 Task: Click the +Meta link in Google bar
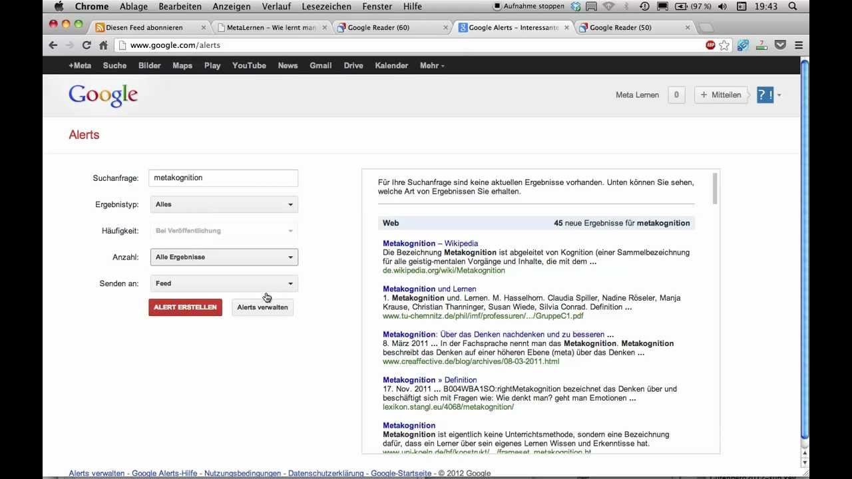(x=80, y=65)
